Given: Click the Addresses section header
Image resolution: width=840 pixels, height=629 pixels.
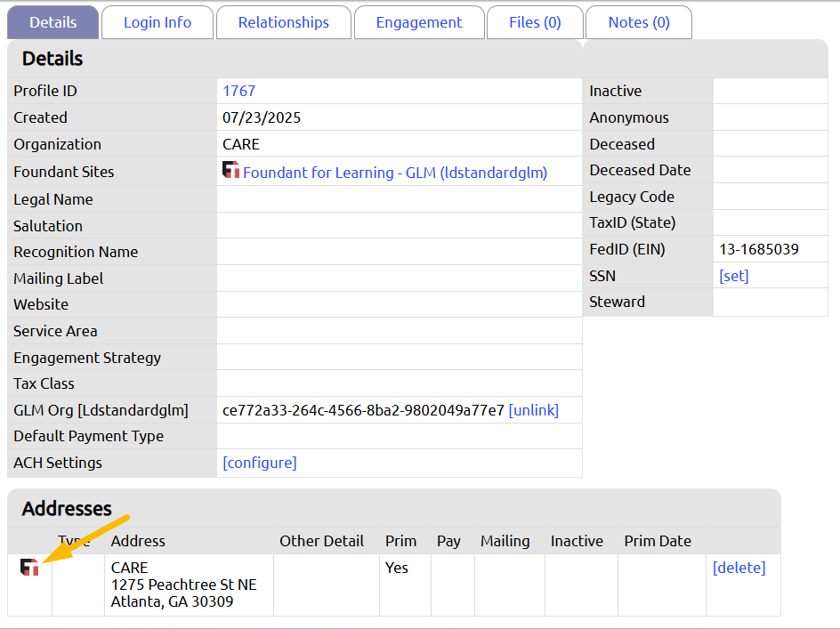Looking at the screenshot, I should [67, 510].
